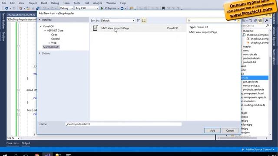Select products.service.ts in Solution Explorer
The image size is (278, 156).
(253, 90)
